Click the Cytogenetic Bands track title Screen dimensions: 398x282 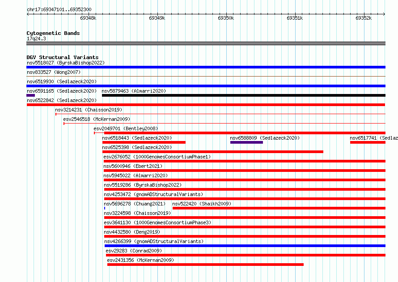[x=53, y=33]
